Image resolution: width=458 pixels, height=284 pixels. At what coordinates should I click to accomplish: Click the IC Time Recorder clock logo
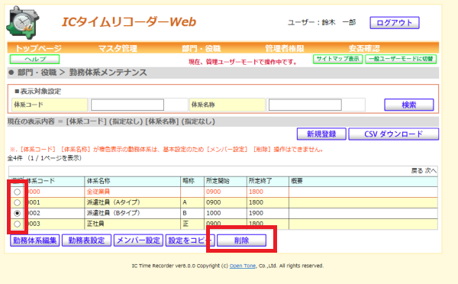click(x=23, y=22)
